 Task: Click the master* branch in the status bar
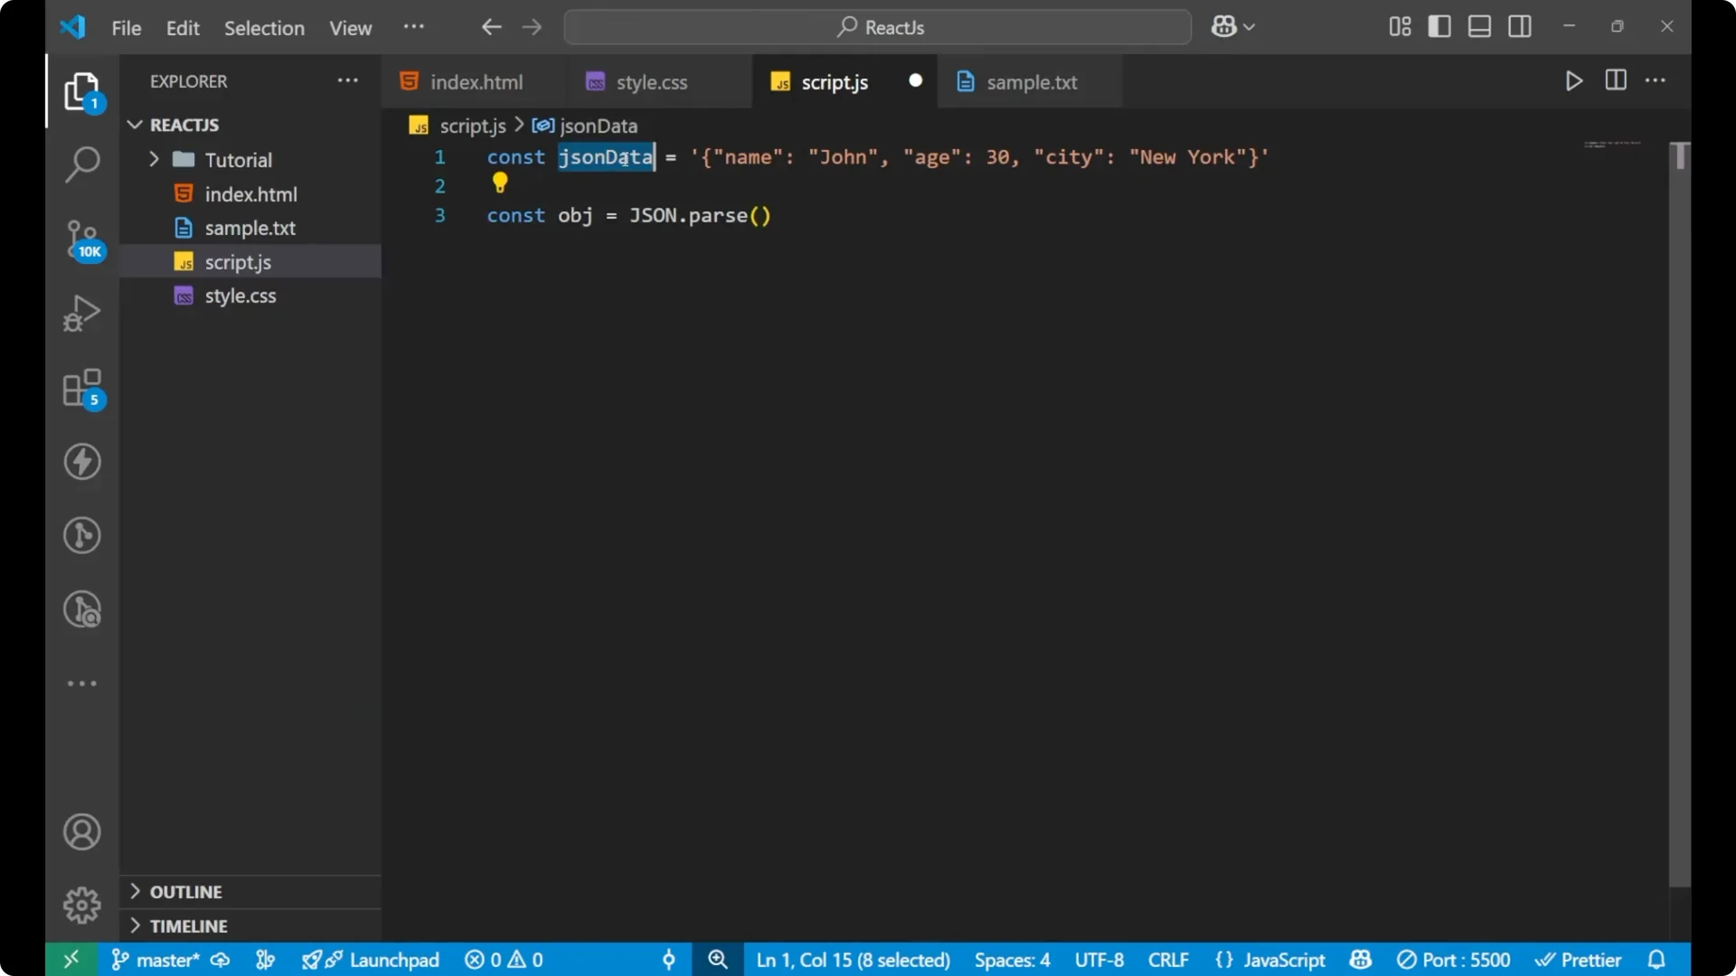(x=163, y=960)
